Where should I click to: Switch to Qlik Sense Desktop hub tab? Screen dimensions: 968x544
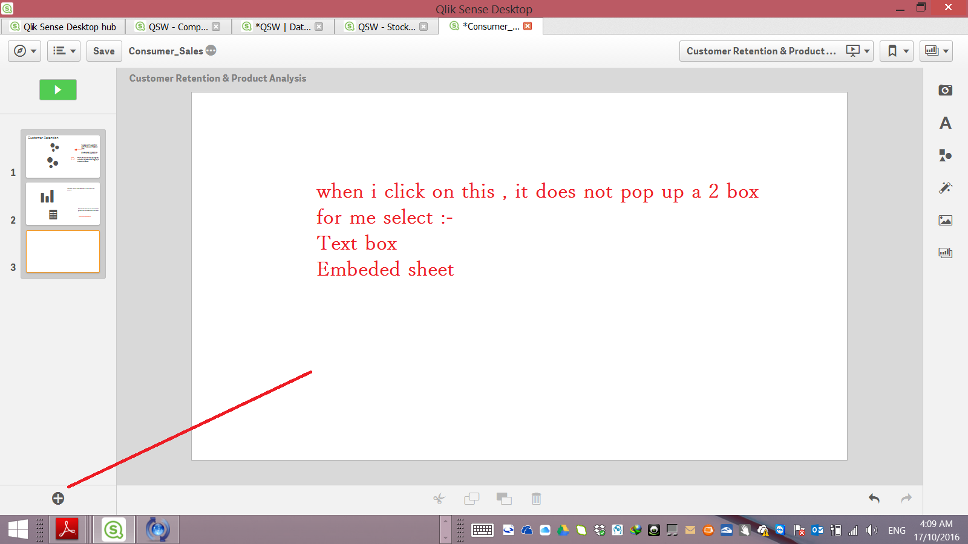(63, 27)
